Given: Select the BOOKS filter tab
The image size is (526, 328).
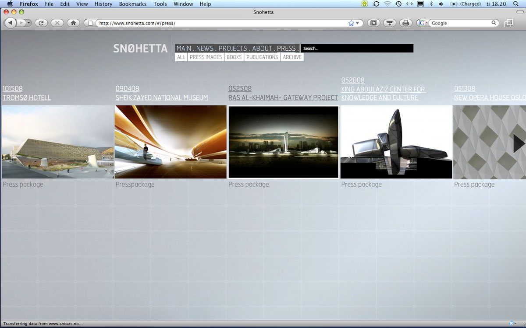Looking at the screenshot, I should [234, 57].
